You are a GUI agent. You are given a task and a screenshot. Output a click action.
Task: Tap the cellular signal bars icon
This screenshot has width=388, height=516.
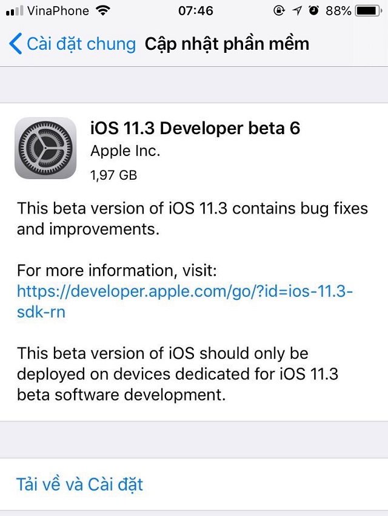point(15,11)
